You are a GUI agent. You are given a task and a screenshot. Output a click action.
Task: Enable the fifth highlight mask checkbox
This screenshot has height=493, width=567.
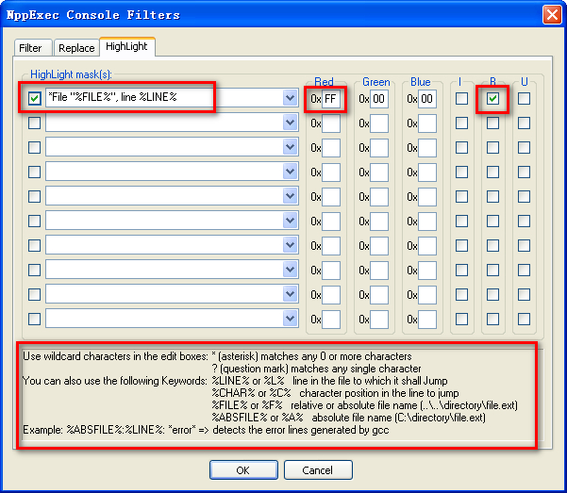34,197
